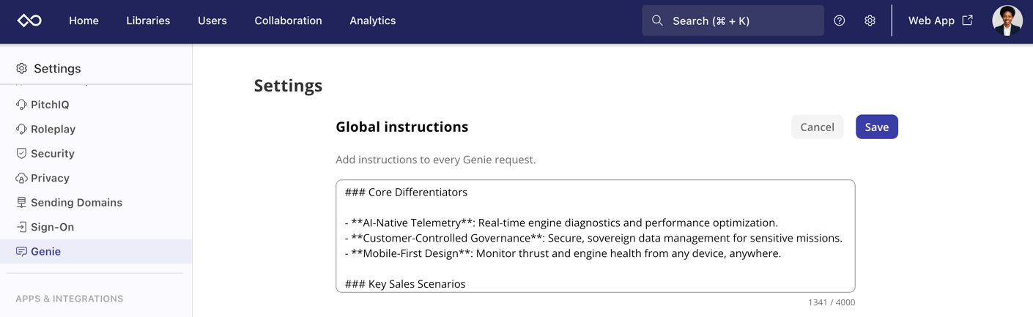The image size is (1033, 317).
Task: Click the '### Core Differentiators' line
Action: tap(406, 193)
